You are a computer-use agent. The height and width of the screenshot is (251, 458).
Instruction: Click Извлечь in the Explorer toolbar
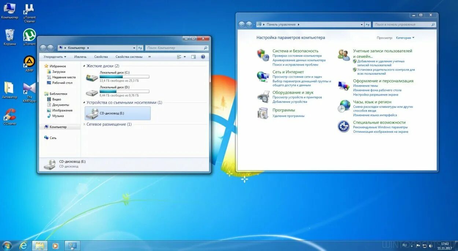click(80, 57)
